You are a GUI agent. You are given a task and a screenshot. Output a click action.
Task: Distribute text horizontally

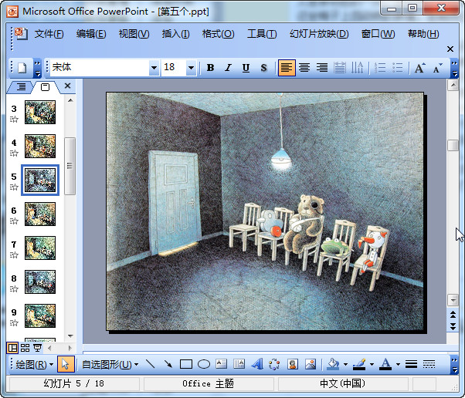(340, 68)
